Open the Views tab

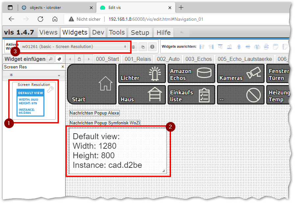coord(48,32)
